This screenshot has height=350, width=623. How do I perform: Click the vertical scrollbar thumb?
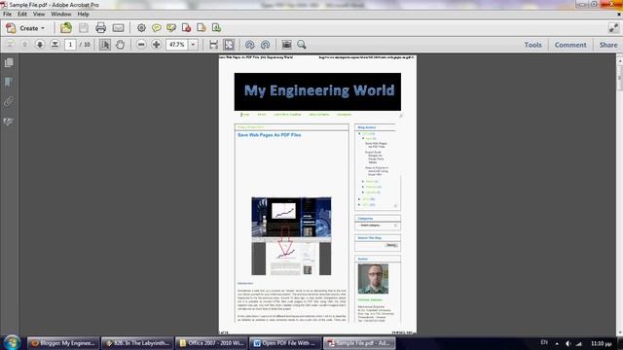pos(619,77)
